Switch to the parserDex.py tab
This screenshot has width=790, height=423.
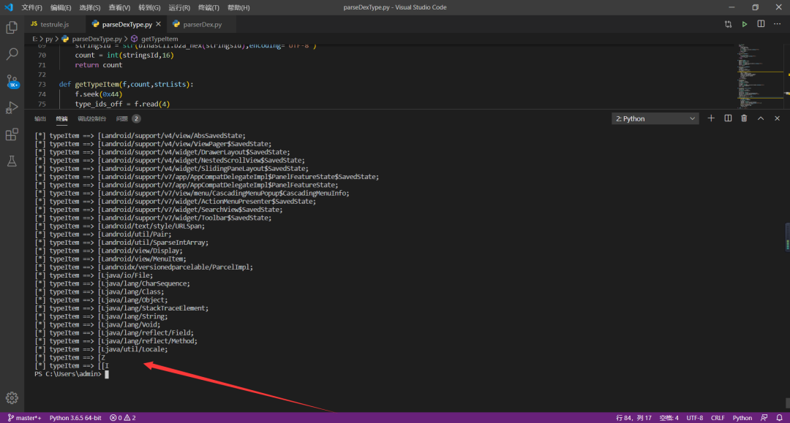202,24
